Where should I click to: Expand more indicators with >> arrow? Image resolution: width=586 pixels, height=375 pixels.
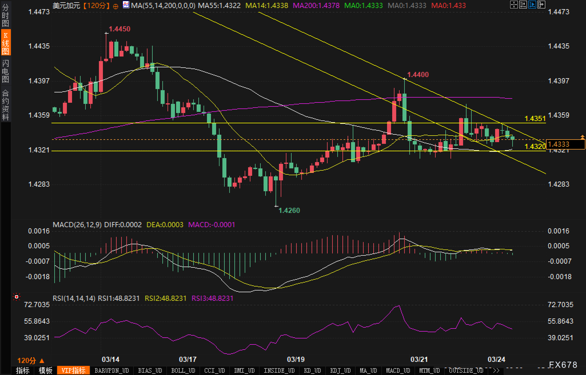497,370
